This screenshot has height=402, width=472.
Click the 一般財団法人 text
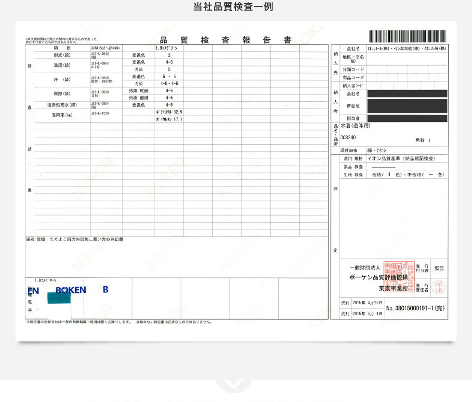point(365,268)
